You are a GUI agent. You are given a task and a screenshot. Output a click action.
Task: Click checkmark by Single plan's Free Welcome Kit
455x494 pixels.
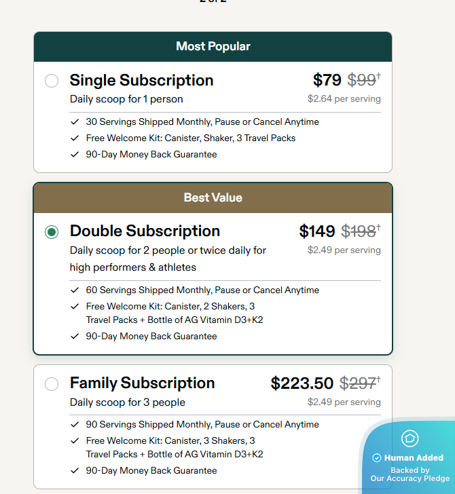click(75, 138)
